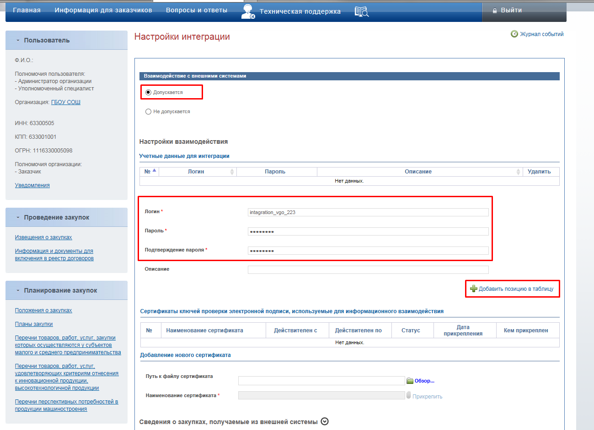Open Информация для заказчиков menu
Screen dimensions: 594x430
point(103,10)
